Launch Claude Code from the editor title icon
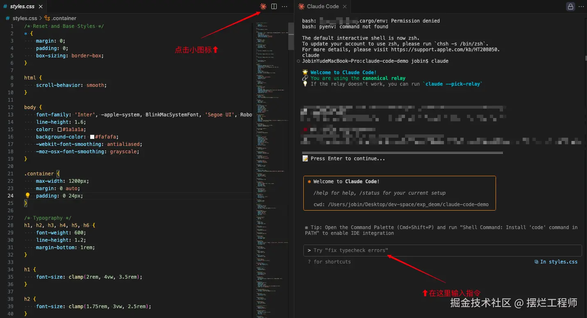Image resolution: width=587 pixels, height=318 pixels. pyautogui.click(x=263, y=7)
